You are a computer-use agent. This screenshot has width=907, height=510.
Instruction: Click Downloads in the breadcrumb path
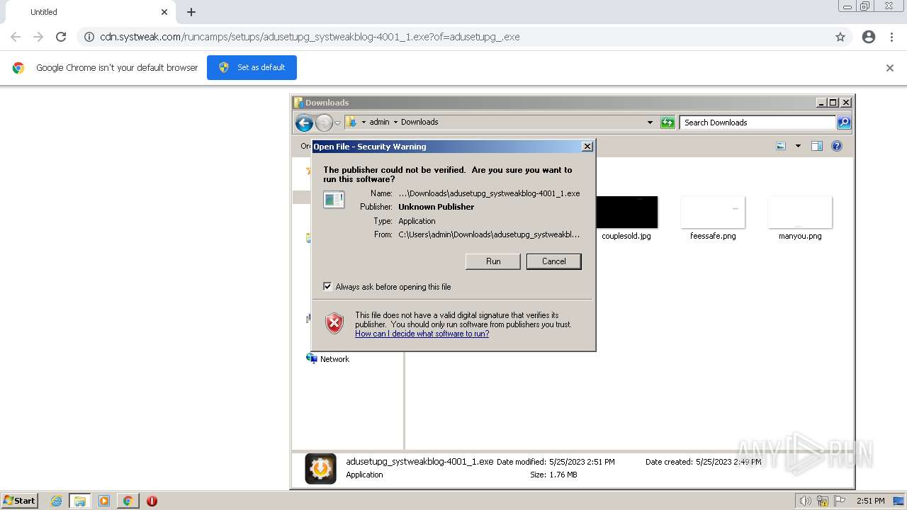[419, 122]
